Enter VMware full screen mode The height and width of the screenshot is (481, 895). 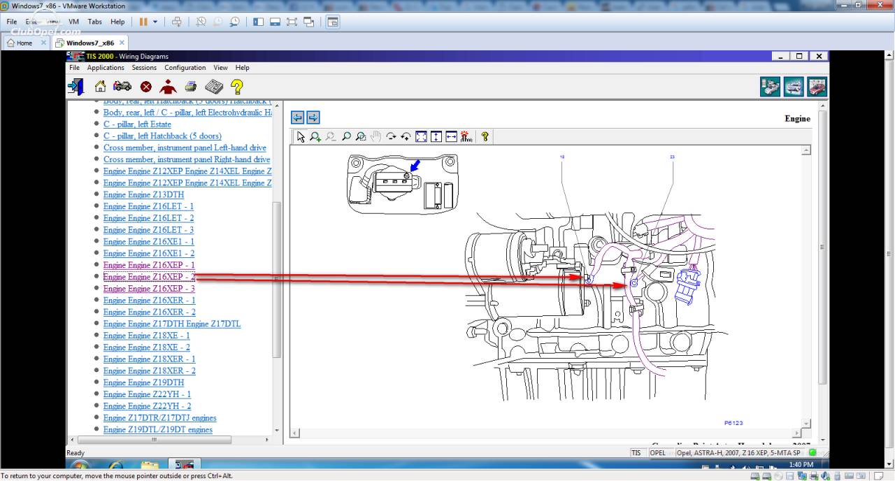click(292, 22)
